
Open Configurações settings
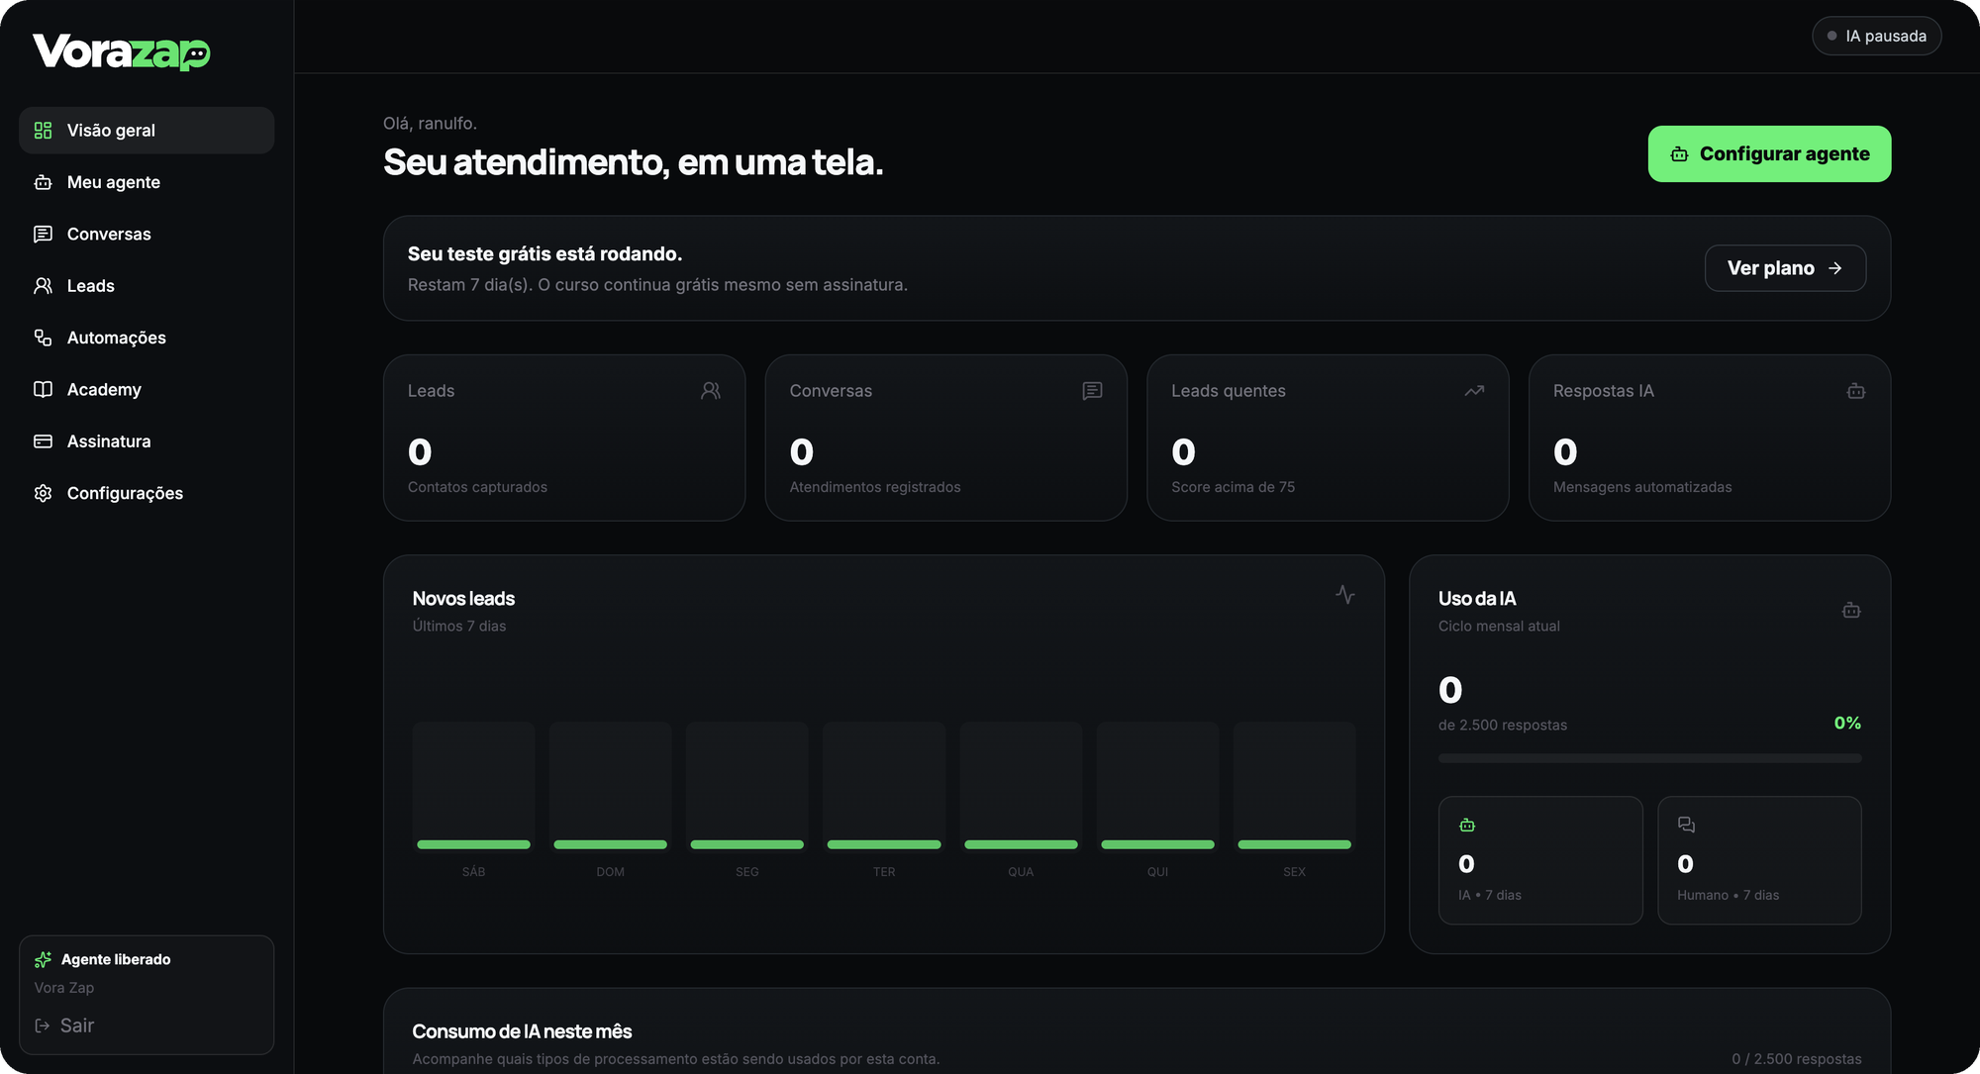147,493
